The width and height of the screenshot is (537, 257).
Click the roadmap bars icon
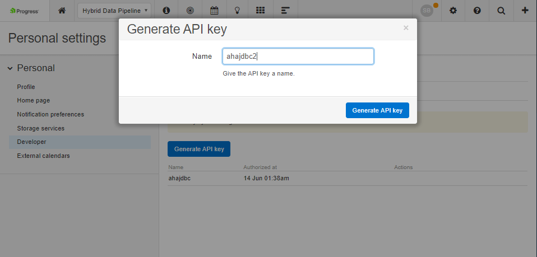(285, 10)
